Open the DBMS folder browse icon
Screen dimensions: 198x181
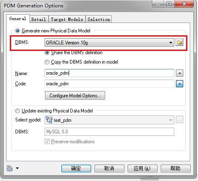coord(179,42)
